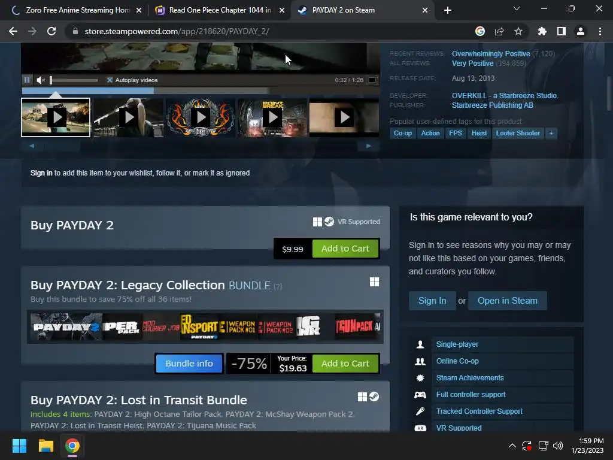
Task: Select the first trailer thumbnail
Action: [x=56, y=117]
